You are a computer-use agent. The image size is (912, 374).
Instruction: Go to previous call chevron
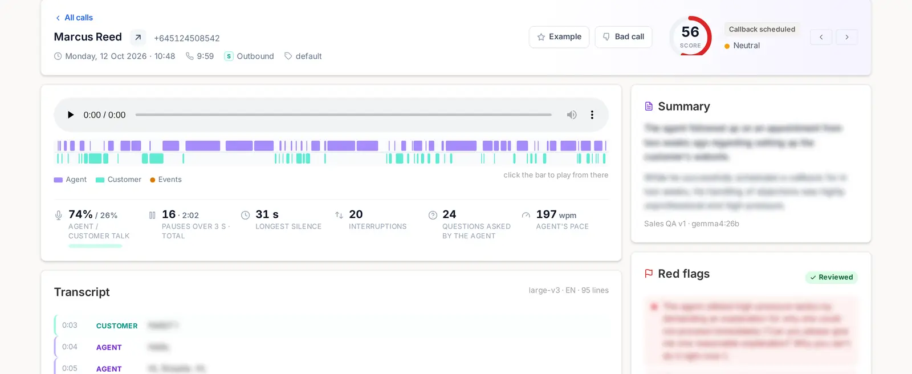pyautogui.click(x=821, y=37)
